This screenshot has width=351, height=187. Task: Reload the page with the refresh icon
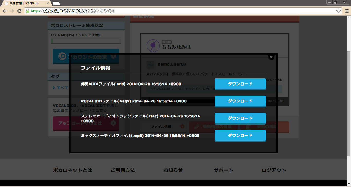click(19, 11)
